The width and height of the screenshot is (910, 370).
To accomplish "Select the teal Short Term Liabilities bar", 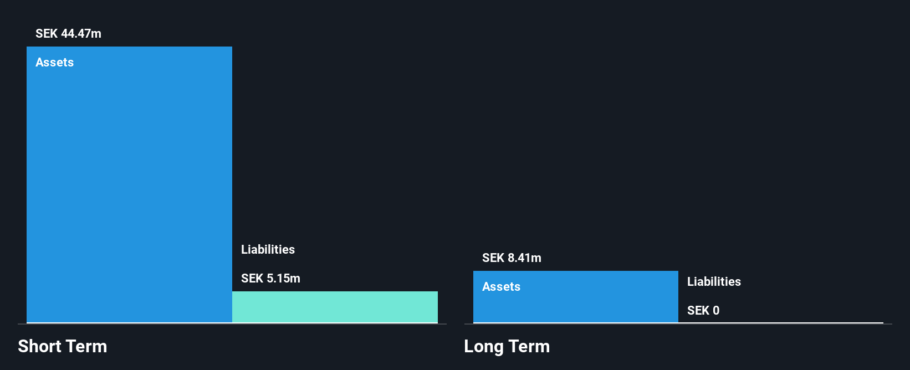I will (x=335, y=307).
